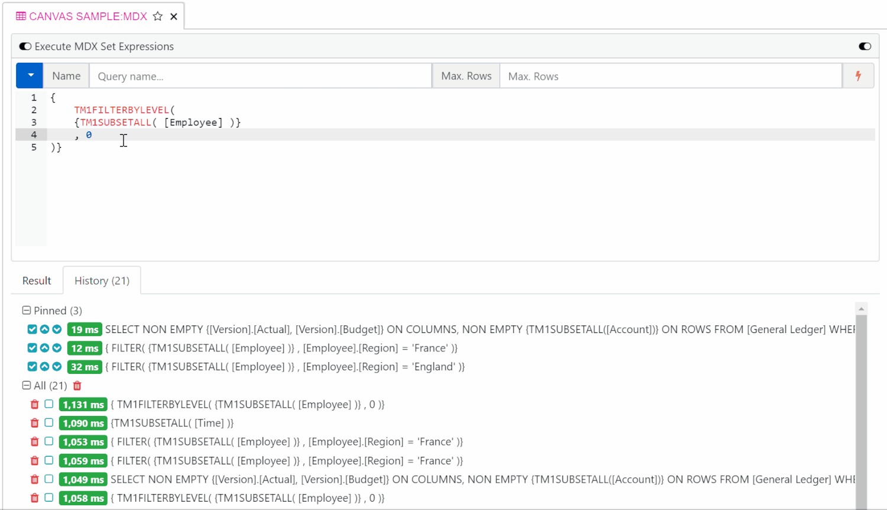Click the grid icon on the tab title

(x=21, y=16)
